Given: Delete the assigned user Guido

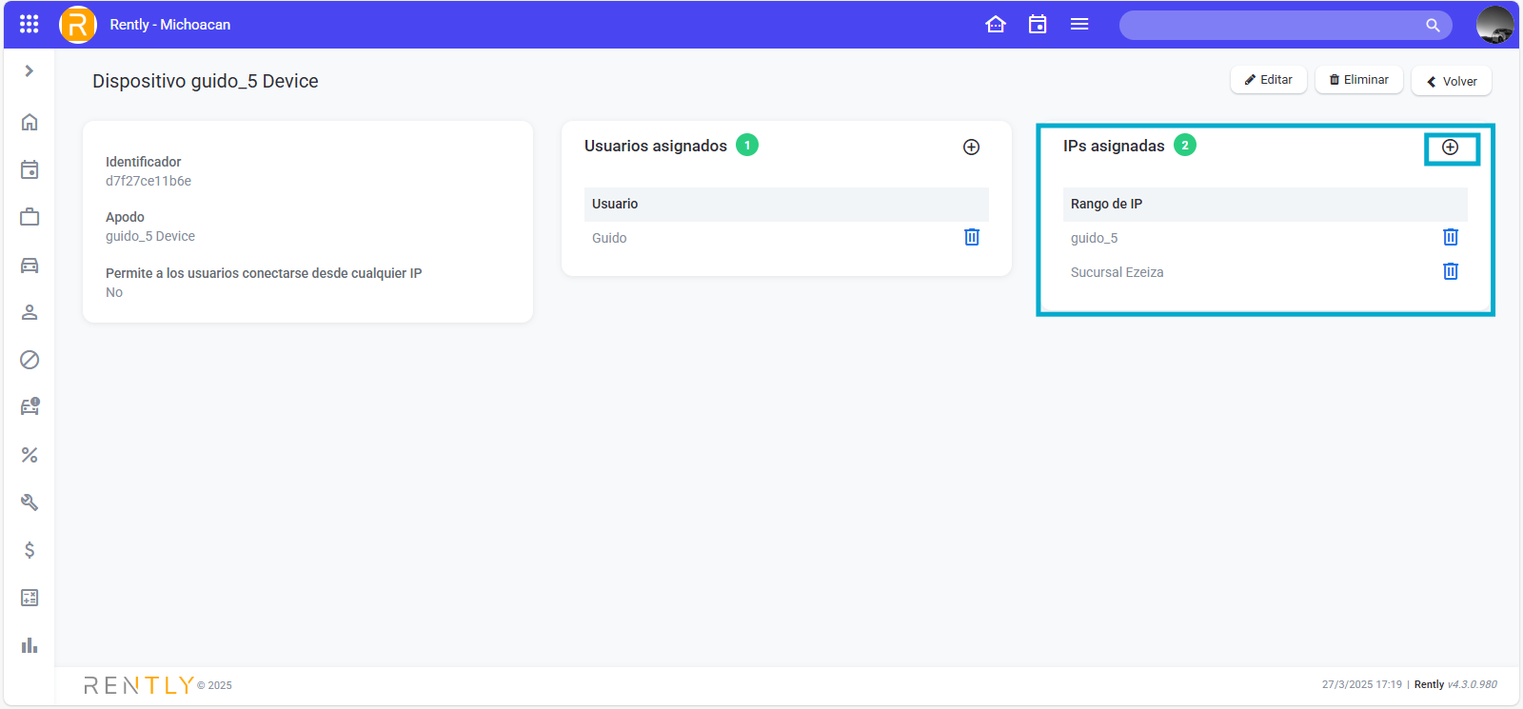Looking at the screenshot, I should coord(971,237).
